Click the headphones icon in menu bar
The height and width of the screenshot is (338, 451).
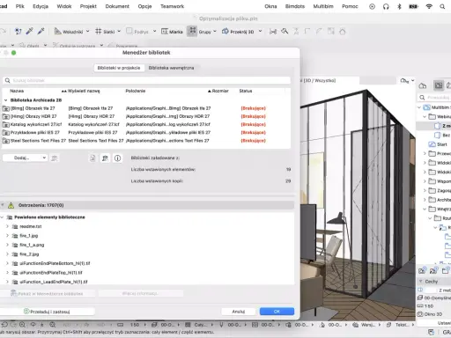point(386,6)
